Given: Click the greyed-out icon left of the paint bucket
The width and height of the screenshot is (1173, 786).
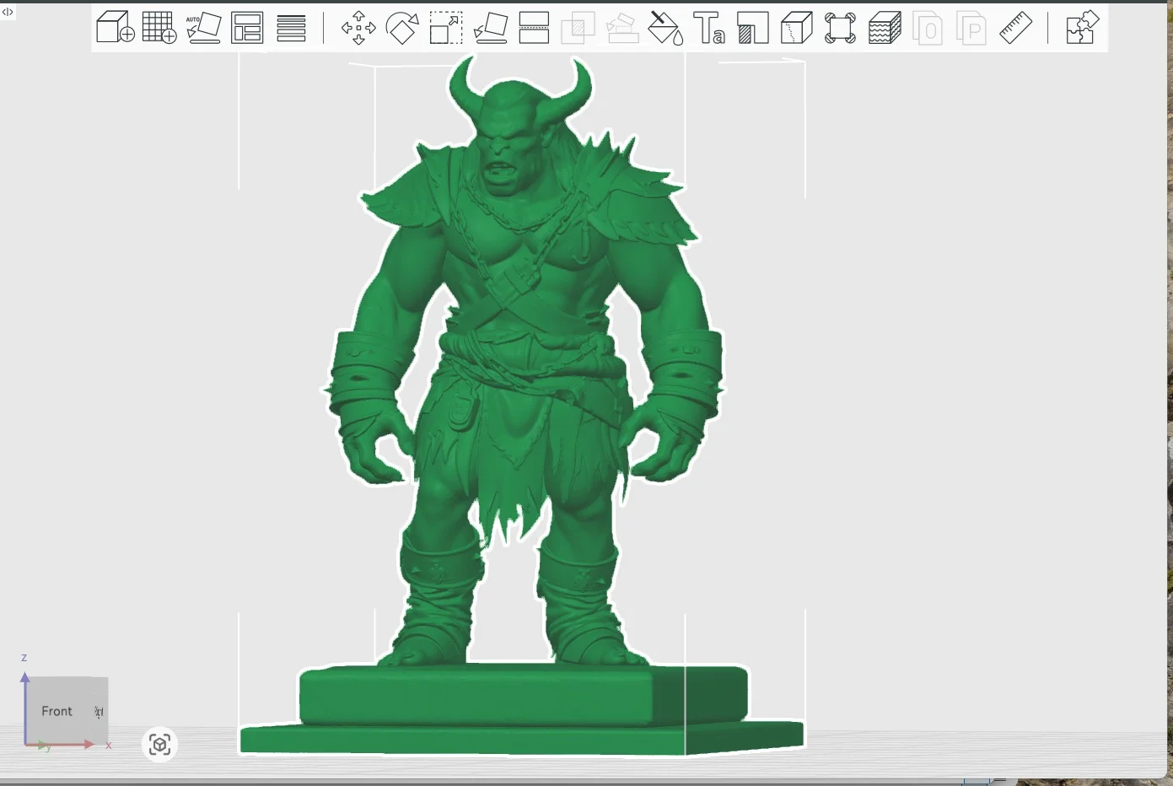Looking at the screenshot, I should [x=621, y=28].
